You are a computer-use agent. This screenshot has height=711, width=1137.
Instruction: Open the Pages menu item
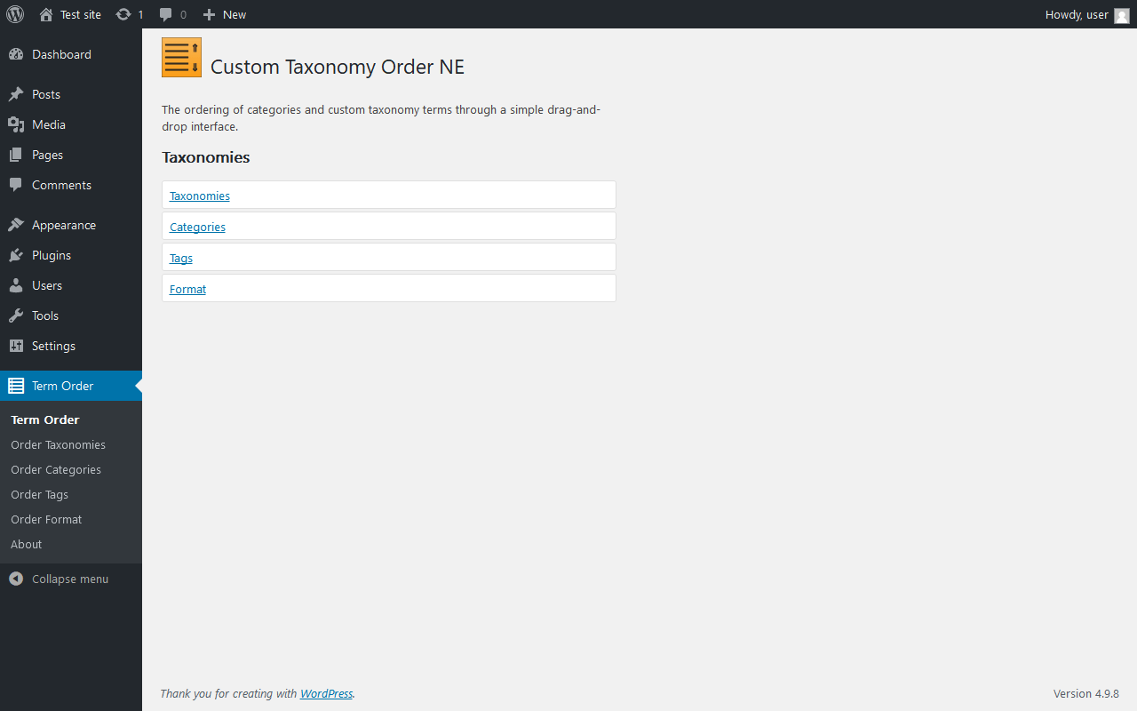click(47, 155)
